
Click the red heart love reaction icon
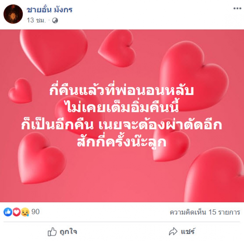pyautogui.click(x=16, y=212)
